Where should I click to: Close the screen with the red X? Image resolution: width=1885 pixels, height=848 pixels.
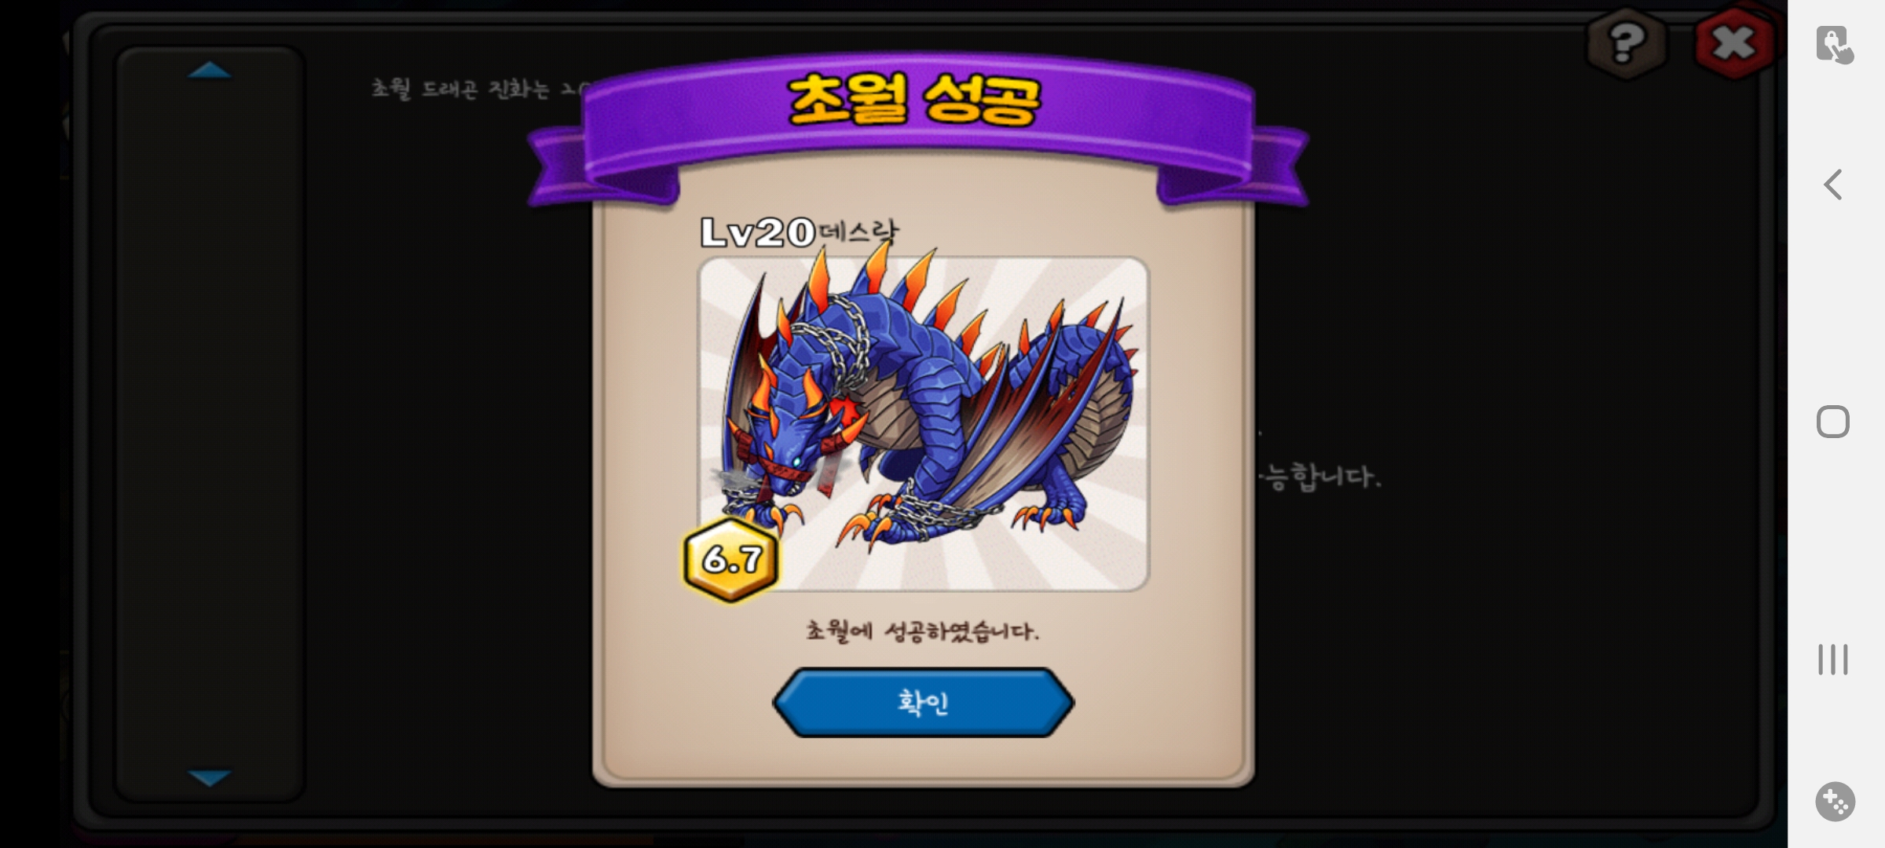click(1733, 42)
